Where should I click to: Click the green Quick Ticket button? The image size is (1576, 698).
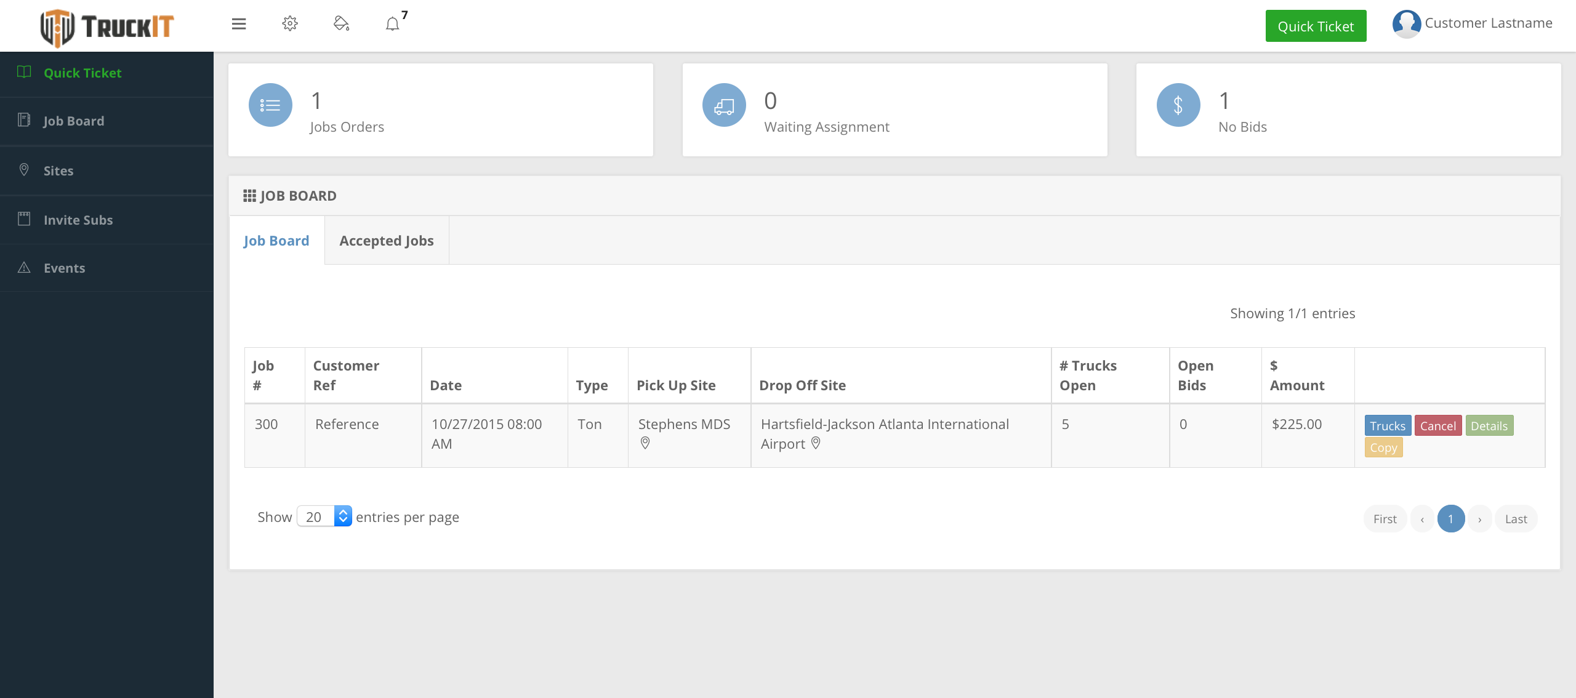click(x=1316, y=26)
